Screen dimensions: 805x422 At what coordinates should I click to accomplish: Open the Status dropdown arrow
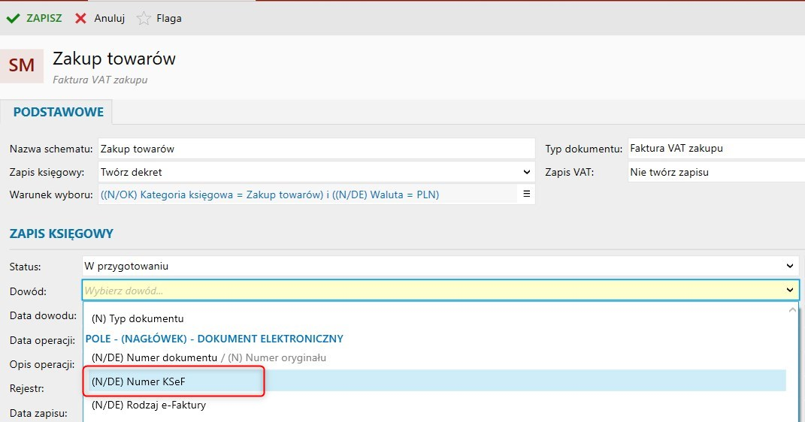(x=789, y=267)
